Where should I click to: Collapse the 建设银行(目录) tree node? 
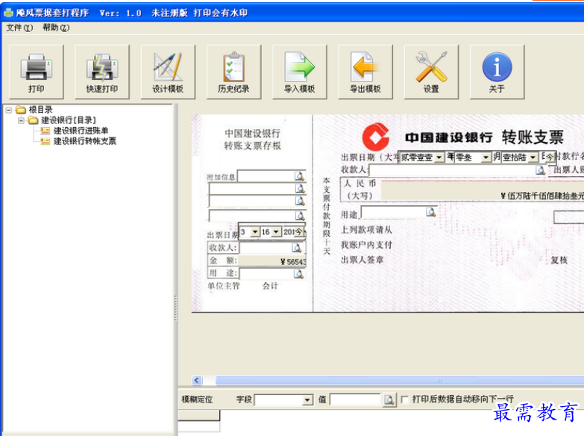(x=21, y=120)
